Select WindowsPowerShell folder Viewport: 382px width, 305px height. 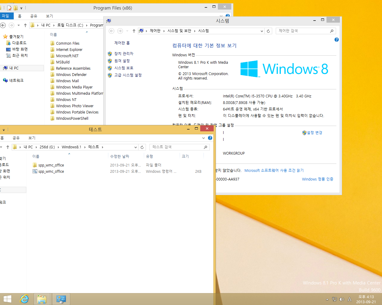point(72,119)
